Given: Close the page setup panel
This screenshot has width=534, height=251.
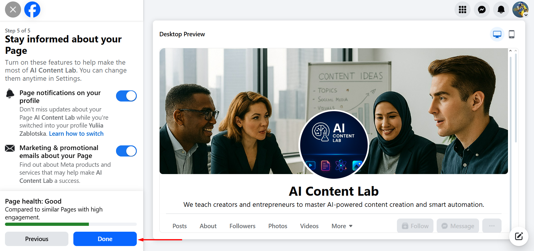Looking at the screenshot, I should point(13,10).
